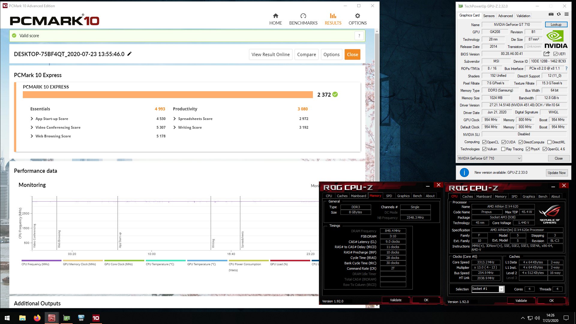Image resolution: width=576 pixels, height=324 pixels.
Task: Open Bench tab in CPU-Z CPU window
Action: click(543, 196)
